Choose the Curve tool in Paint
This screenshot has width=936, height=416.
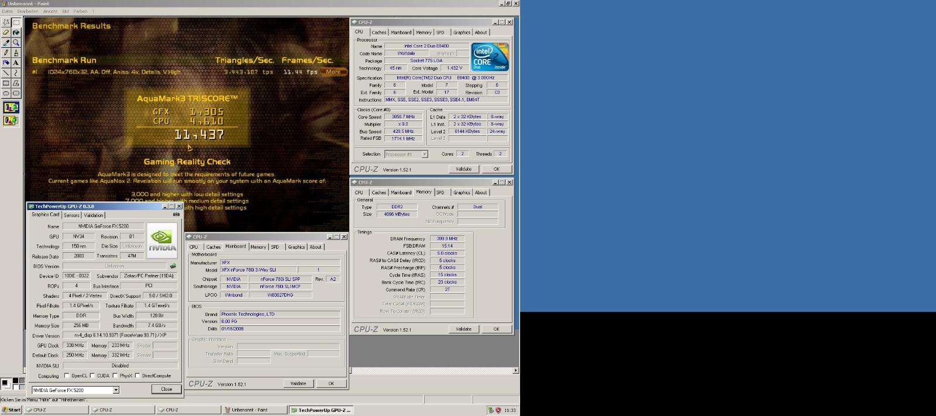point(16,73)
